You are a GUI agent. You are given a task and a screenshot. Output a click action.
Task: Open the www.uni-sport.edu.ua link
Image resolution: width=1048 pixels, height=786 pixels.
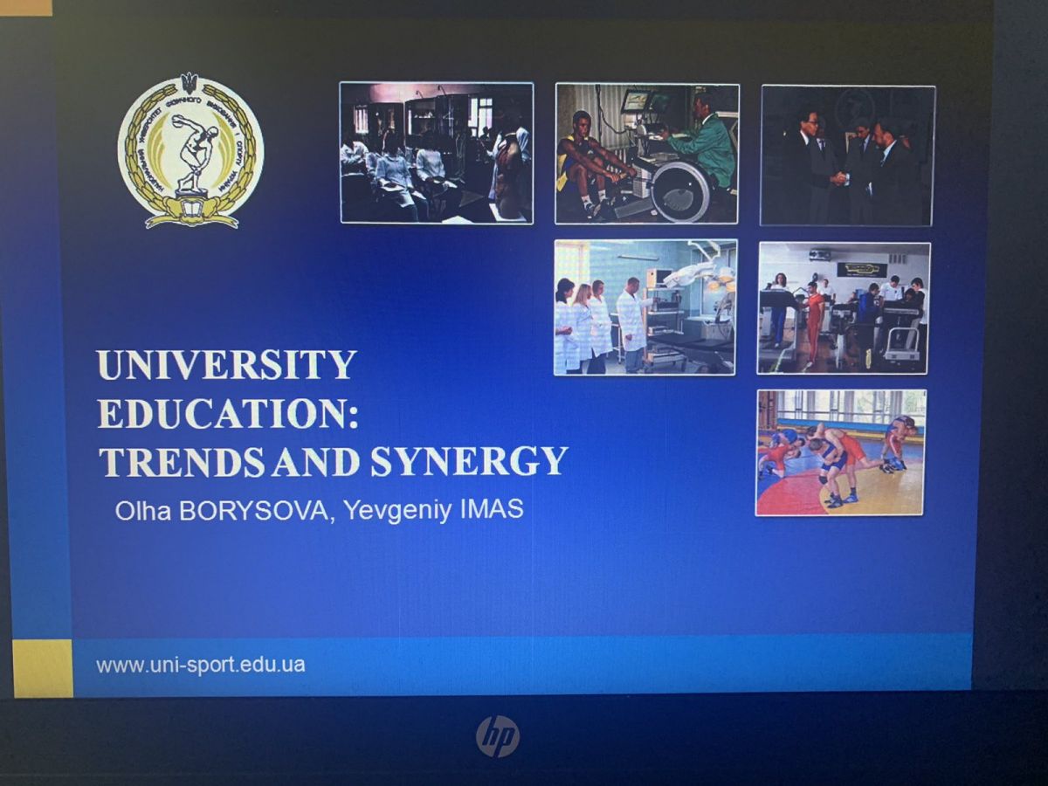tap(201, 665)
